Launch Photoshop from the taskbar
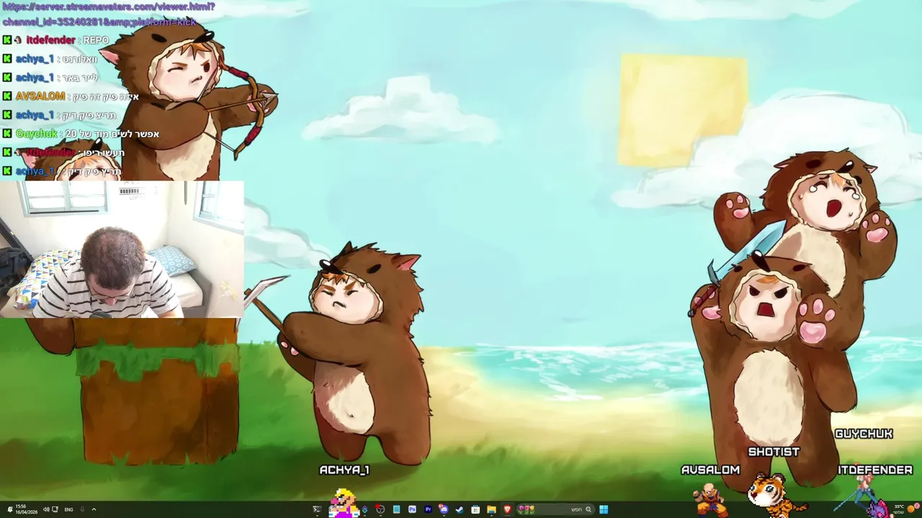922x518 pixels. click(x=412, y=509)
